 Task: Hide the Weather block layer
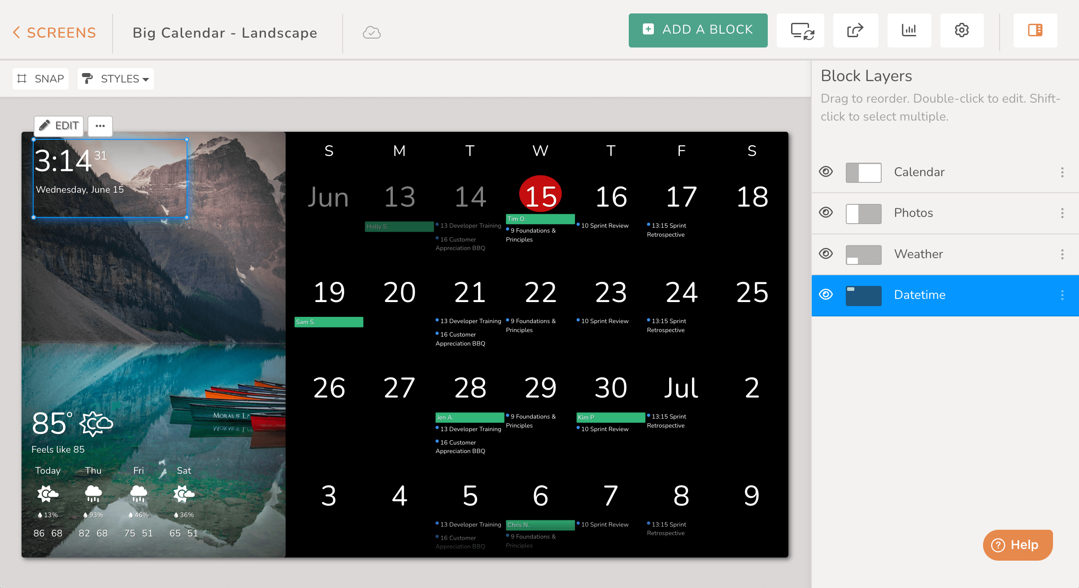coord(826,254)
